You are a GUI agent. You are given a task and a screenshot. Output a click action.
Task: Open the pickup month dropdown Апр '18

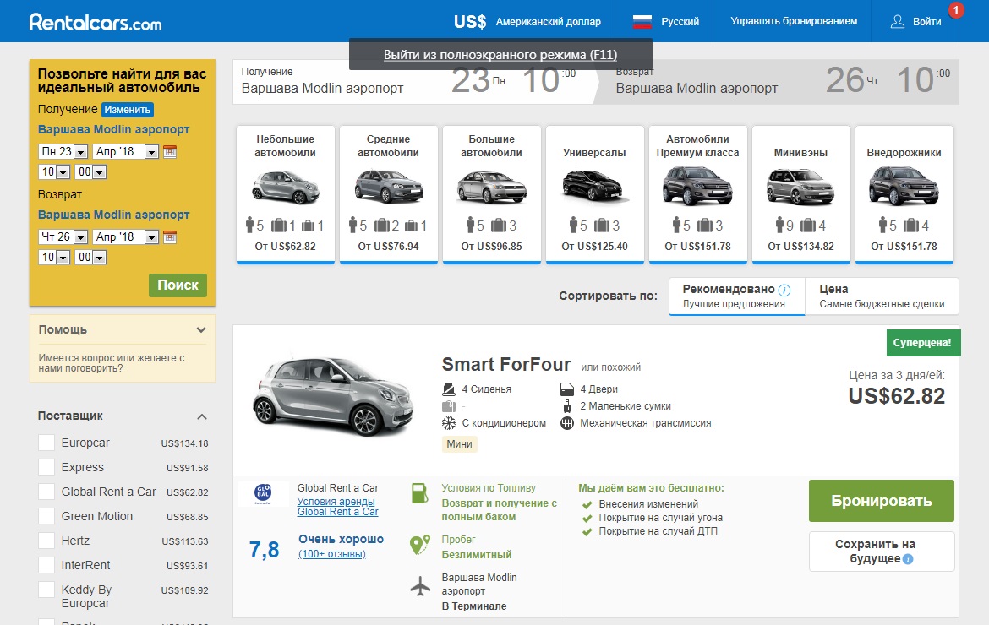pos(125,151)
